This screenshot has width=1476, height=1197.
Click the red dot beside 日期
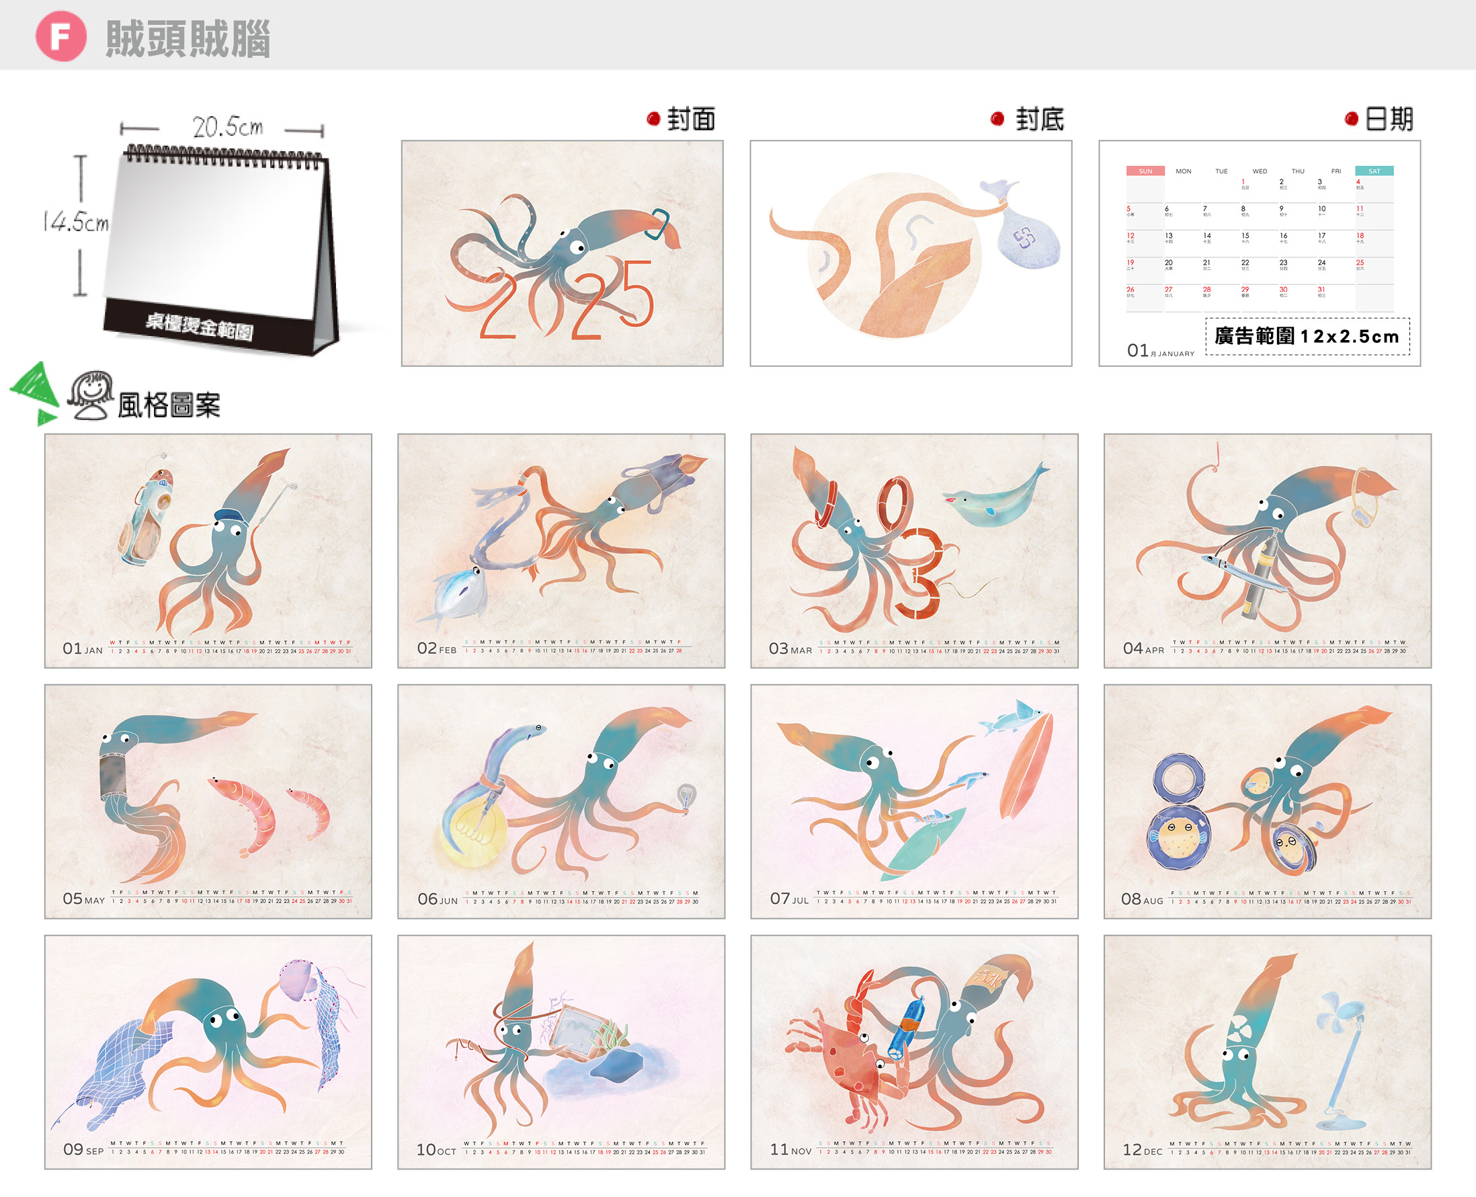tap(1351, 119)
